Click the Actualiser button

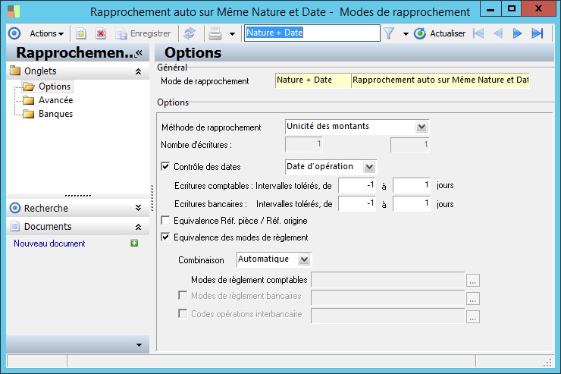(x=440, y=33)
